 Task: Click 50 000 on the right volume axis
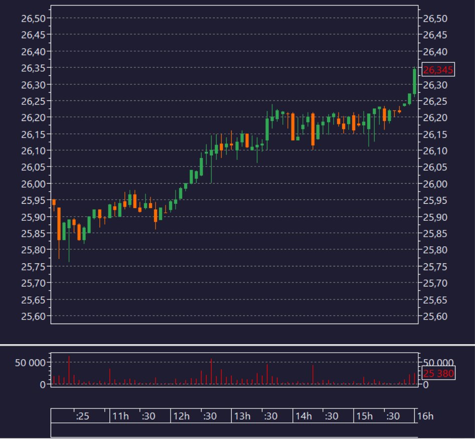tap(438, 363)
